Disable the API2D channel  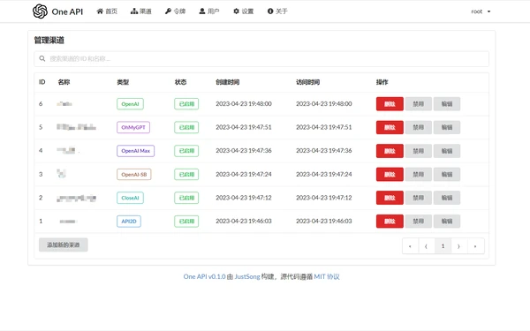tap(418, 222)
